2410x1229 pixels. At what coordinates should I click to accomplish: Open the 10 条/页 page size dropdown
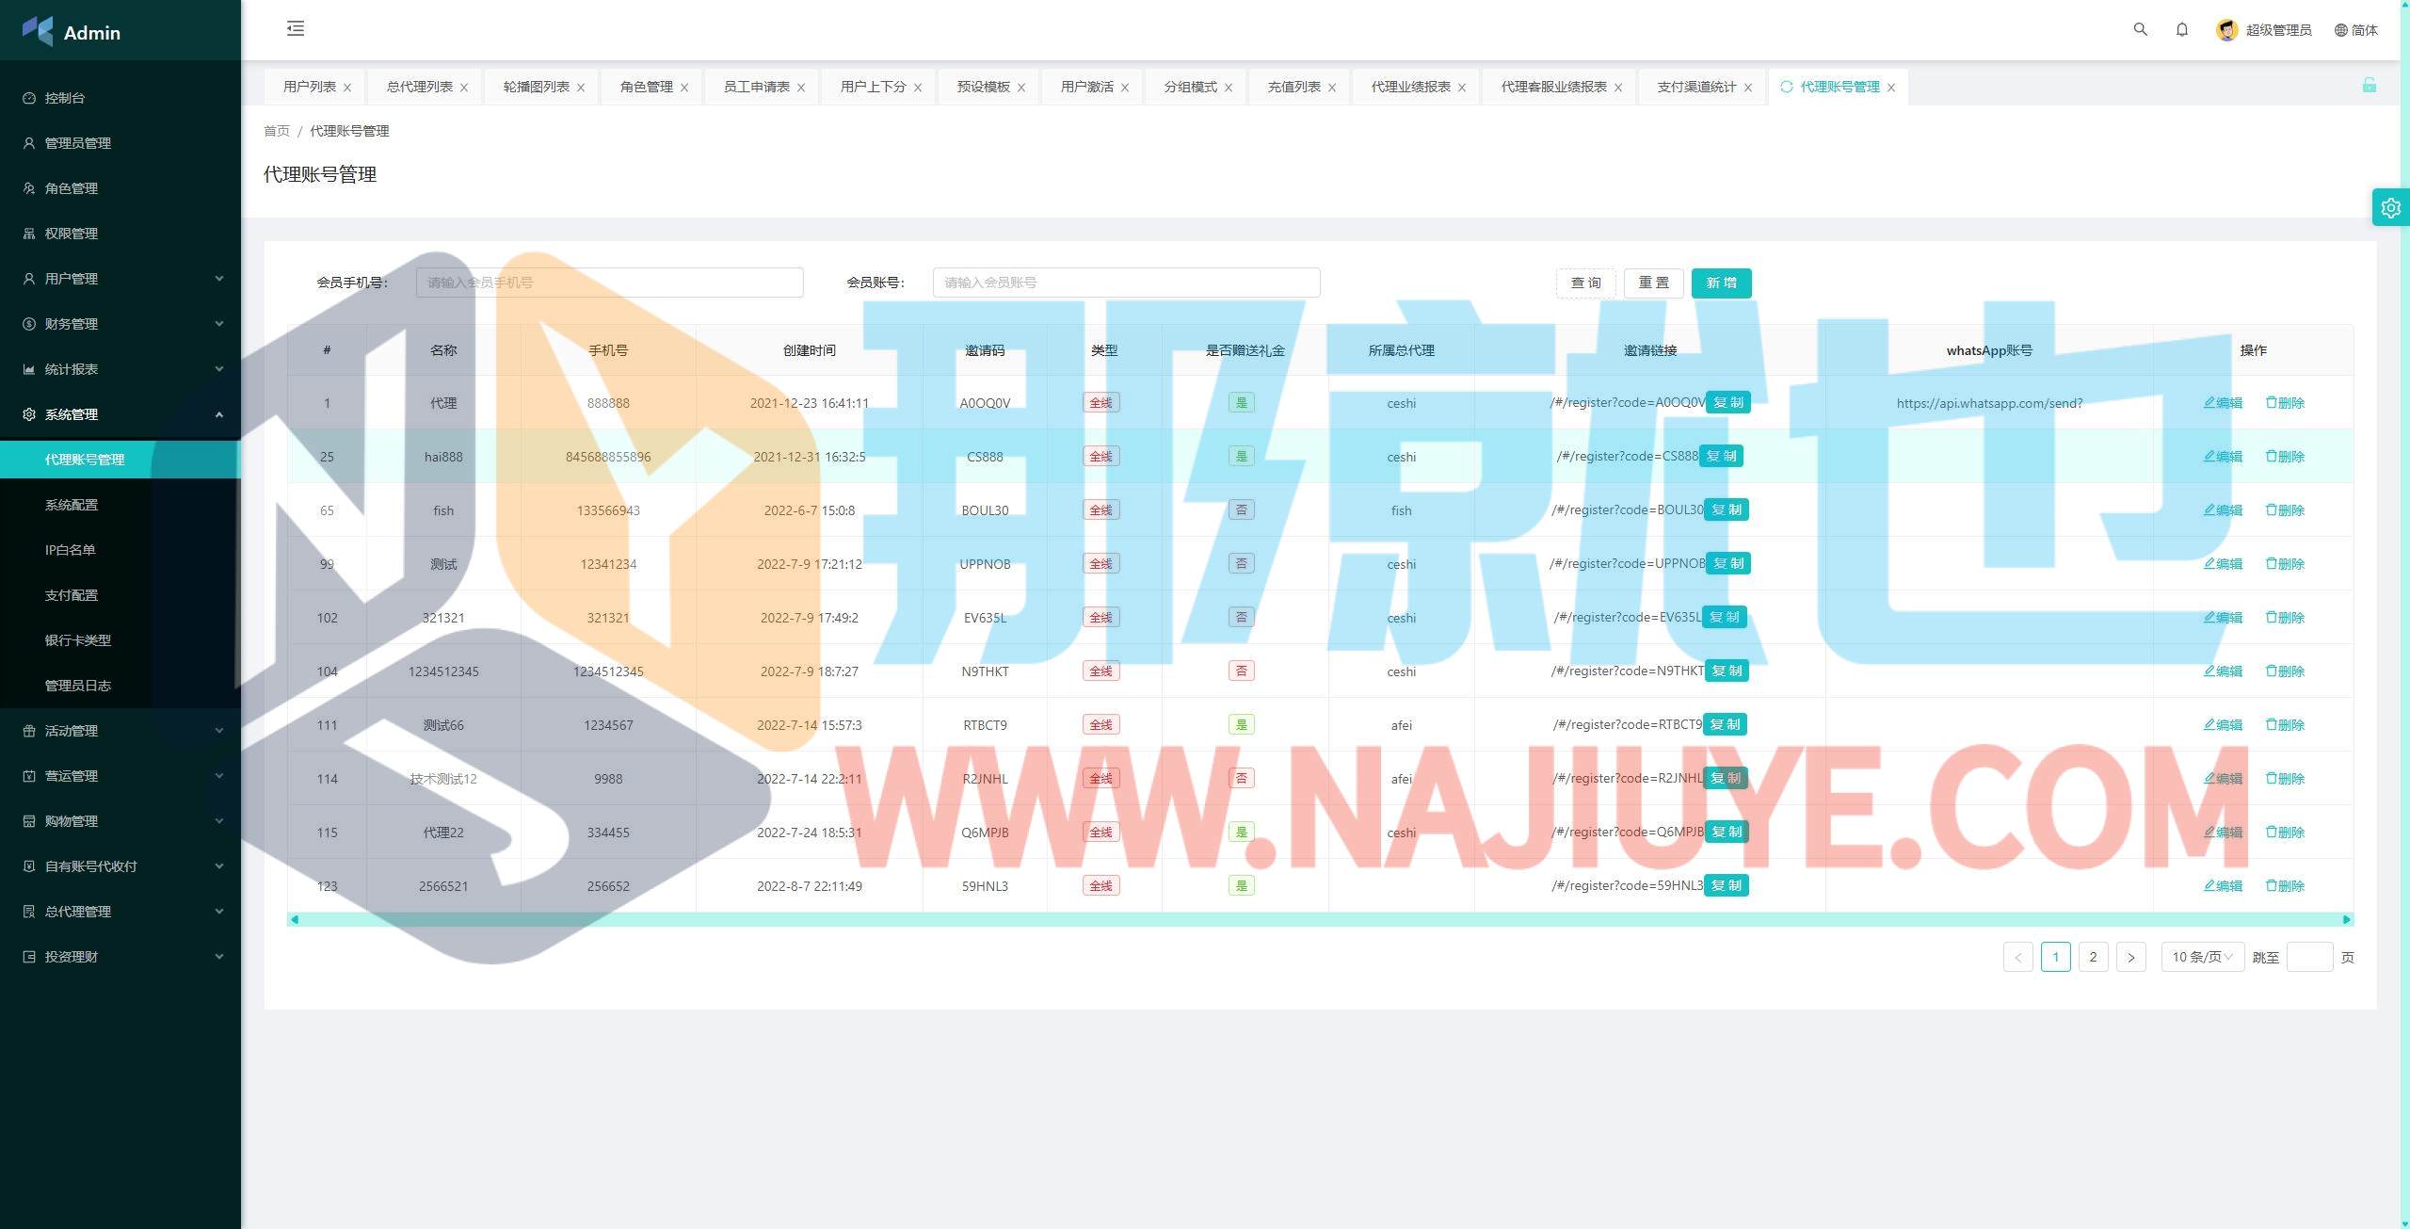tap(2201, 957)
